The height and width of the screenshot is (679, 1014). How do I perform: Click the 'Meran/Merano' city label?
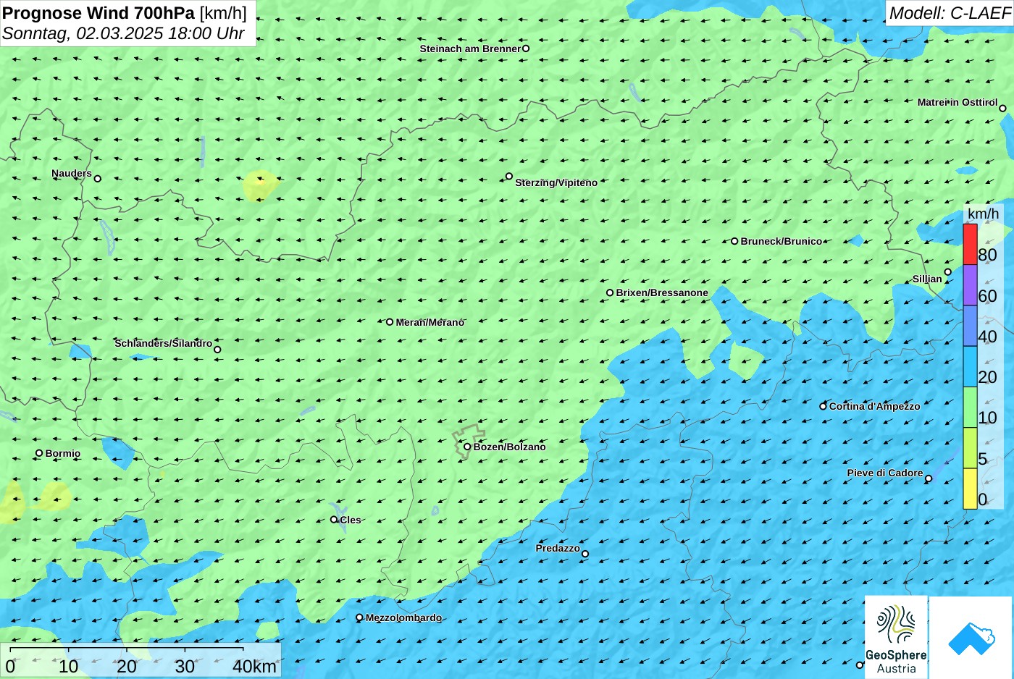430,322
